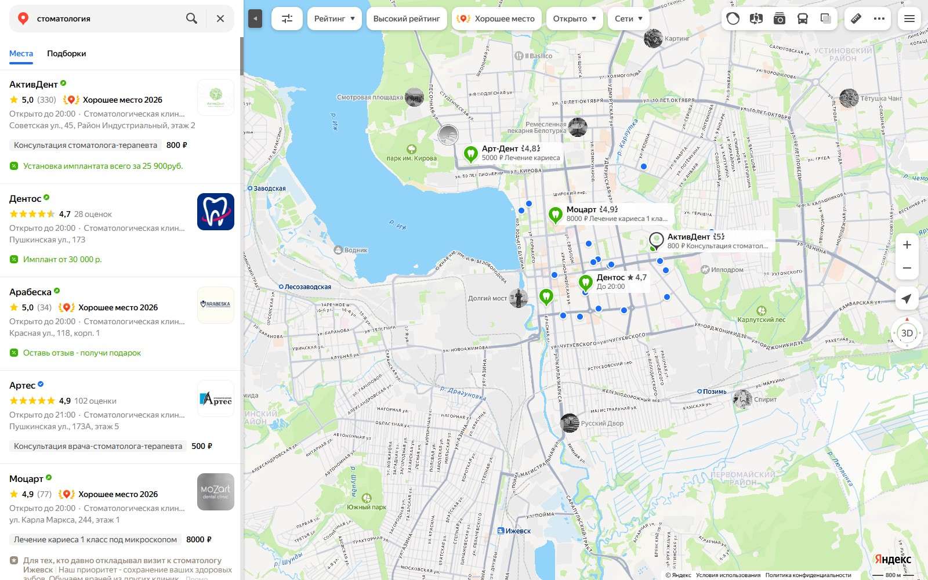Open Русский Двор photo marker
The image size is (928, 580).
(570, 423)
